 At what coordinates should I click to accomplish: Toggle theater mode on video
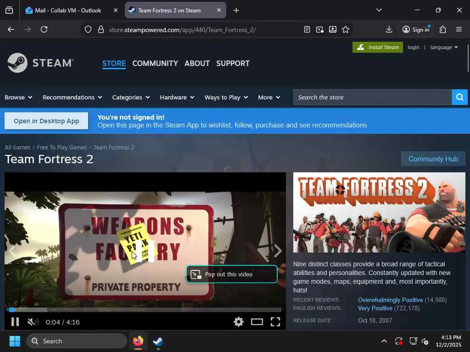pos(257,322)
